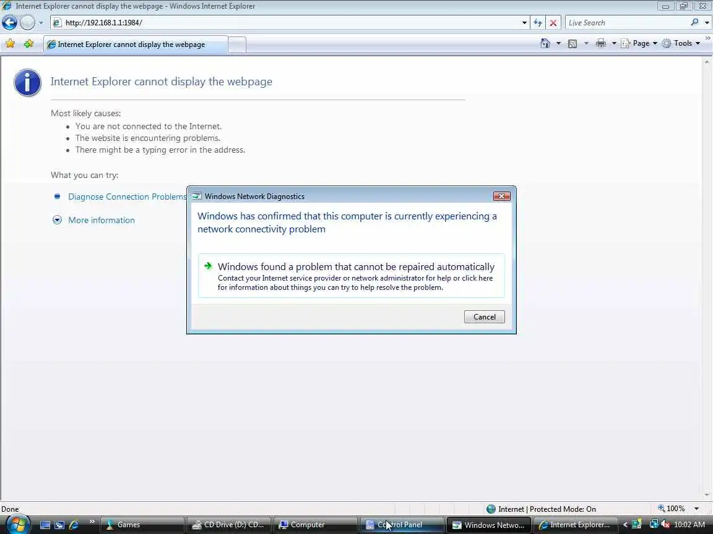This screenshot has height=534, width=713.
Task: Click the Show Desktop quick launch icon
Action: [45, 525]
